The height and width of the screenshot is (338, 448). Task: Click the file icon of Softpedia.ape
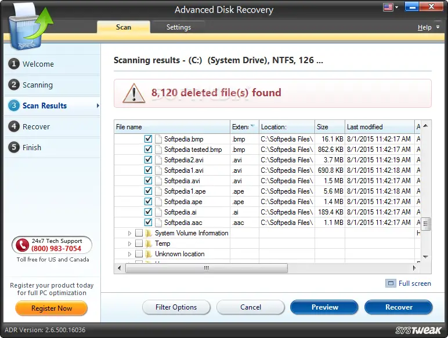click(158, 202)
